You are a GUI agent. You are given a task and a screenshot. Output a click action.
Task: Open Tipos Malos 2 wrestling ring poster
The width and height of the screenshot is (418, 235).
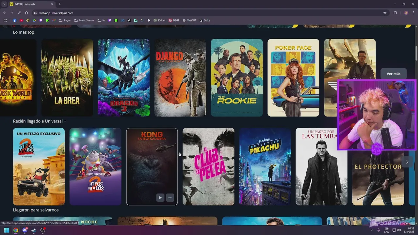(x=95, y=166)
